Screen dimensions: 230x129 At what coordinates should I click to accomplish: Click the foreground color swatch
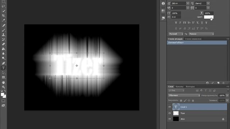[x=3, y=95]
